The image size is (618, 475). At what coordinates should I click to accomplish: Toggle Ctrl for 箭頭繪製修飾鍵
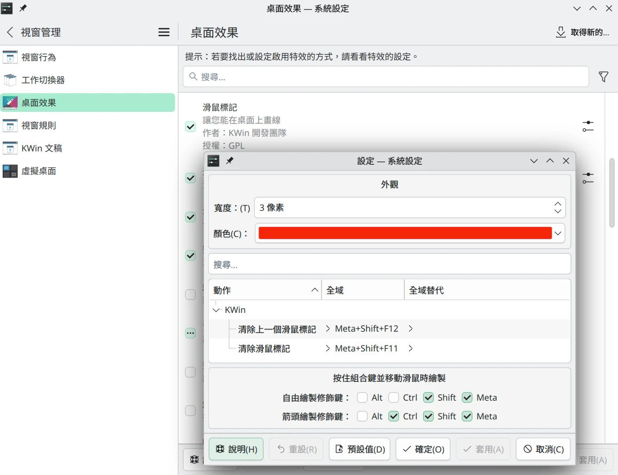click(x=394, y=416)
